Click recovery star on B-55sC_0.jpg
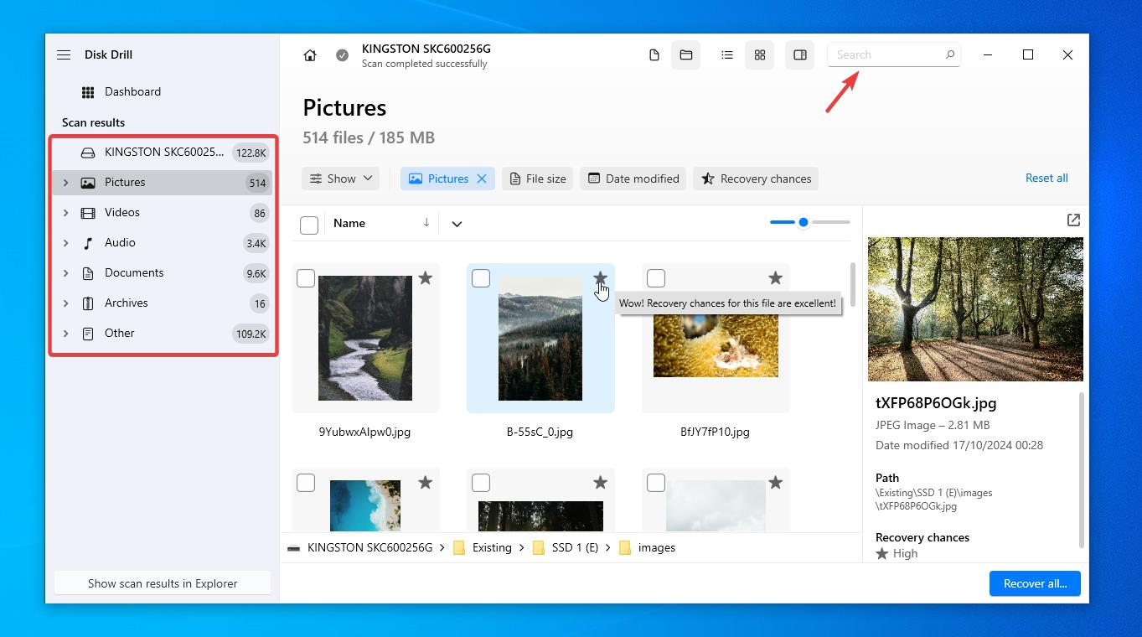The image size is (1142, 637). (600, 277)
